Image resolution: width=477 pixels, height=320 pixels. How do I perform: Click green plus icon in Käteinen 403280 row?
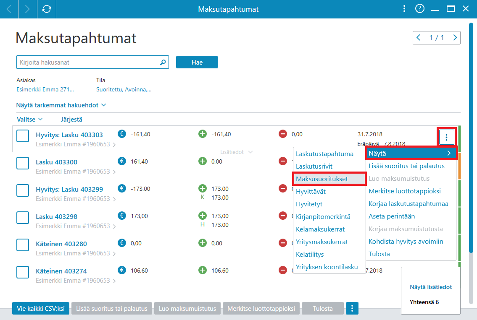coord(203,243)
